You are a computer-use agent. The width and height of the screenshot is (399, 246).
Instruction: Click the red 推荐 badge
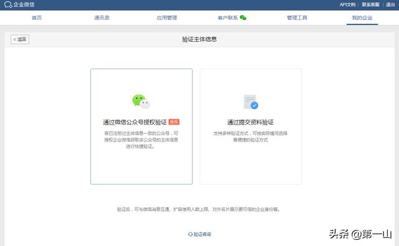click(x=174, y=122)
